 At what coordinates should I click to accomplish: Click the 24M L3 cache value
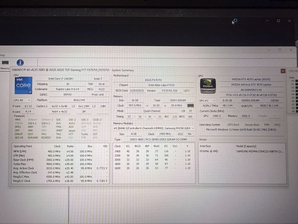click(x=103, y=106)
